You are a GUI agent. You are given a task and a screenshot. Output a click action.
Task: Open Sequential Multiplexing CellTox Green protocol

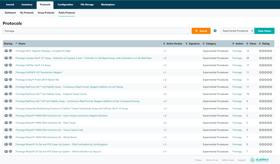(72, 108)
